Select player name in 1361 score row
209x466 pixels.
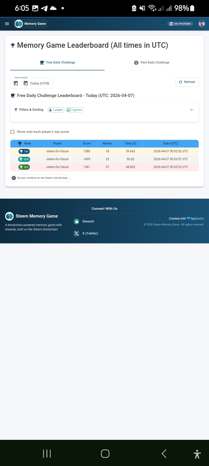(x=57, y=167)
